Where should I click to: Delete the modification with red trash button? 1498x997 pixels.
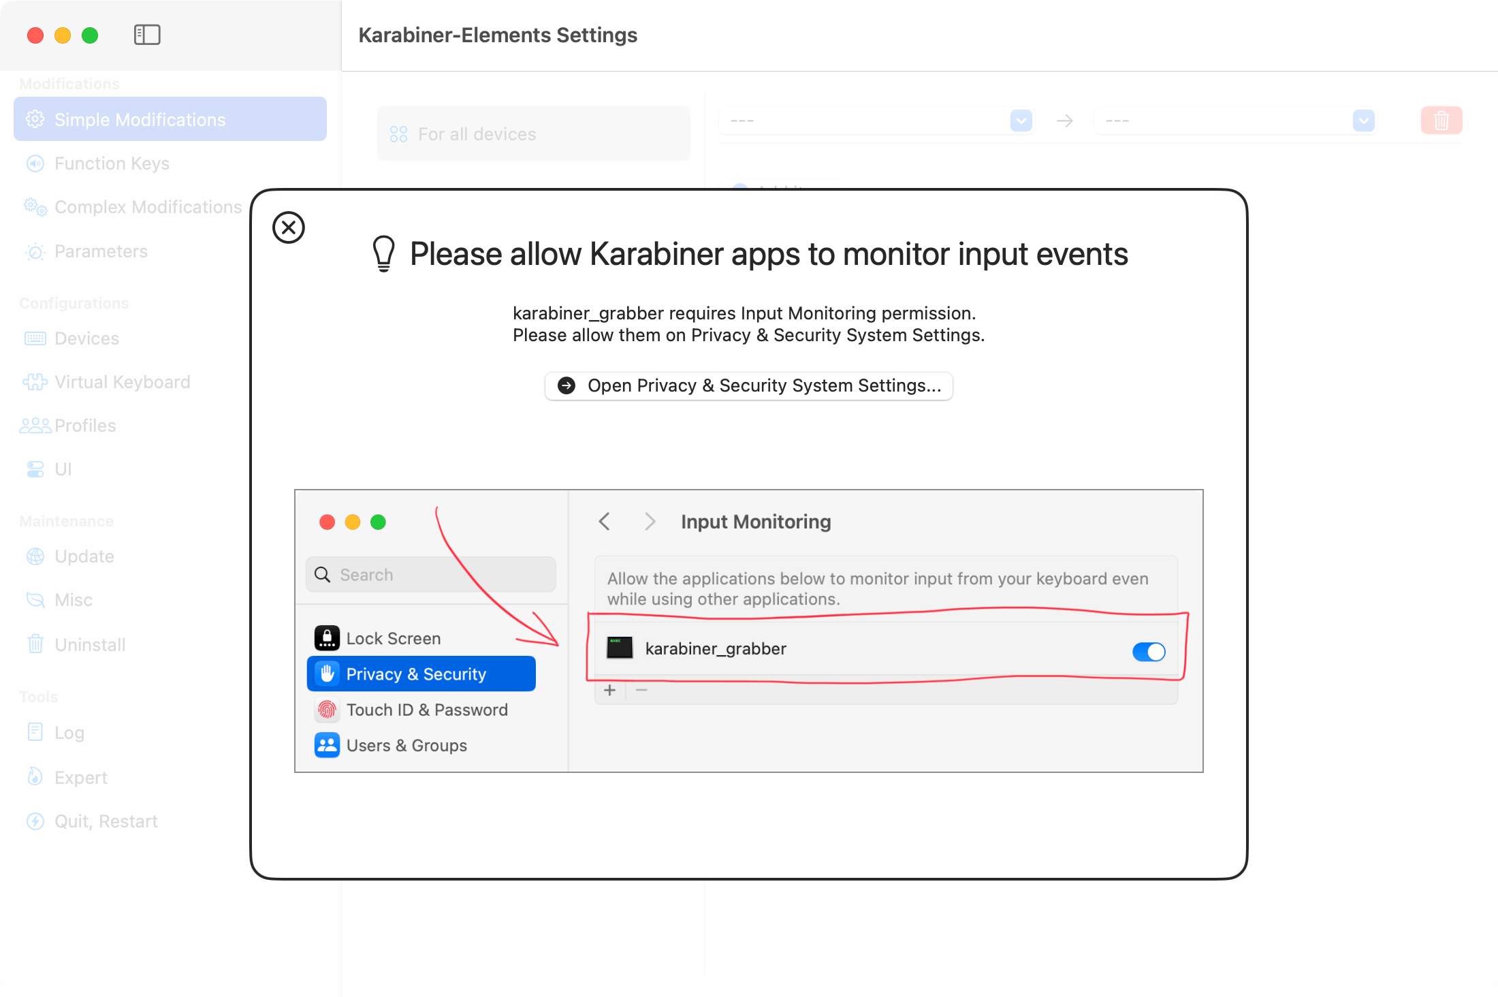tap(1441, 121)
